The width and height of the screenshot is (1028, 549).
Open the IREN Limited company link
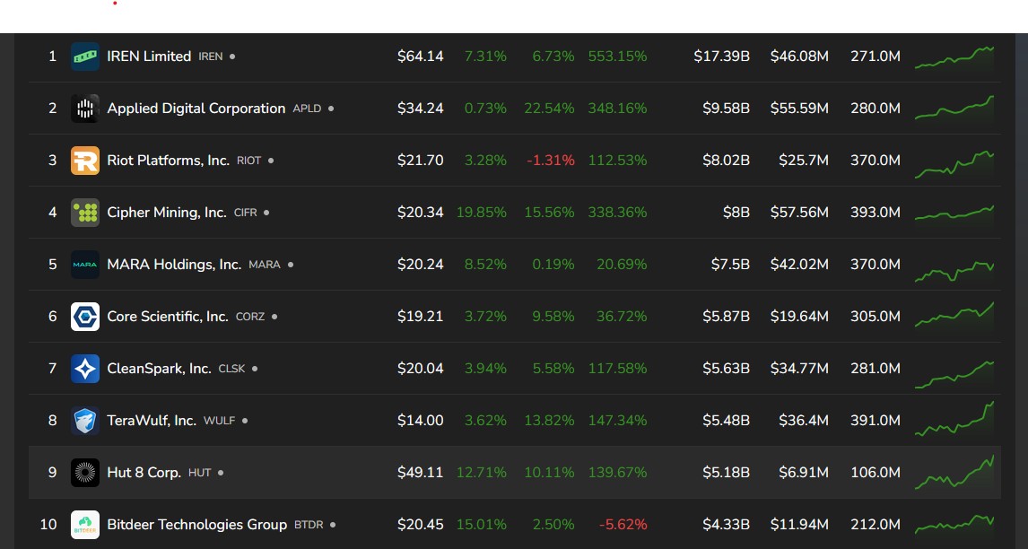149,57
